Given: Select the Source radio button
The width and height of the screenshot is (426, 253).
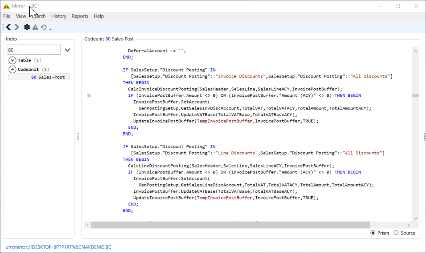Looking at the screenshot, I should click(x=396, y=233).
